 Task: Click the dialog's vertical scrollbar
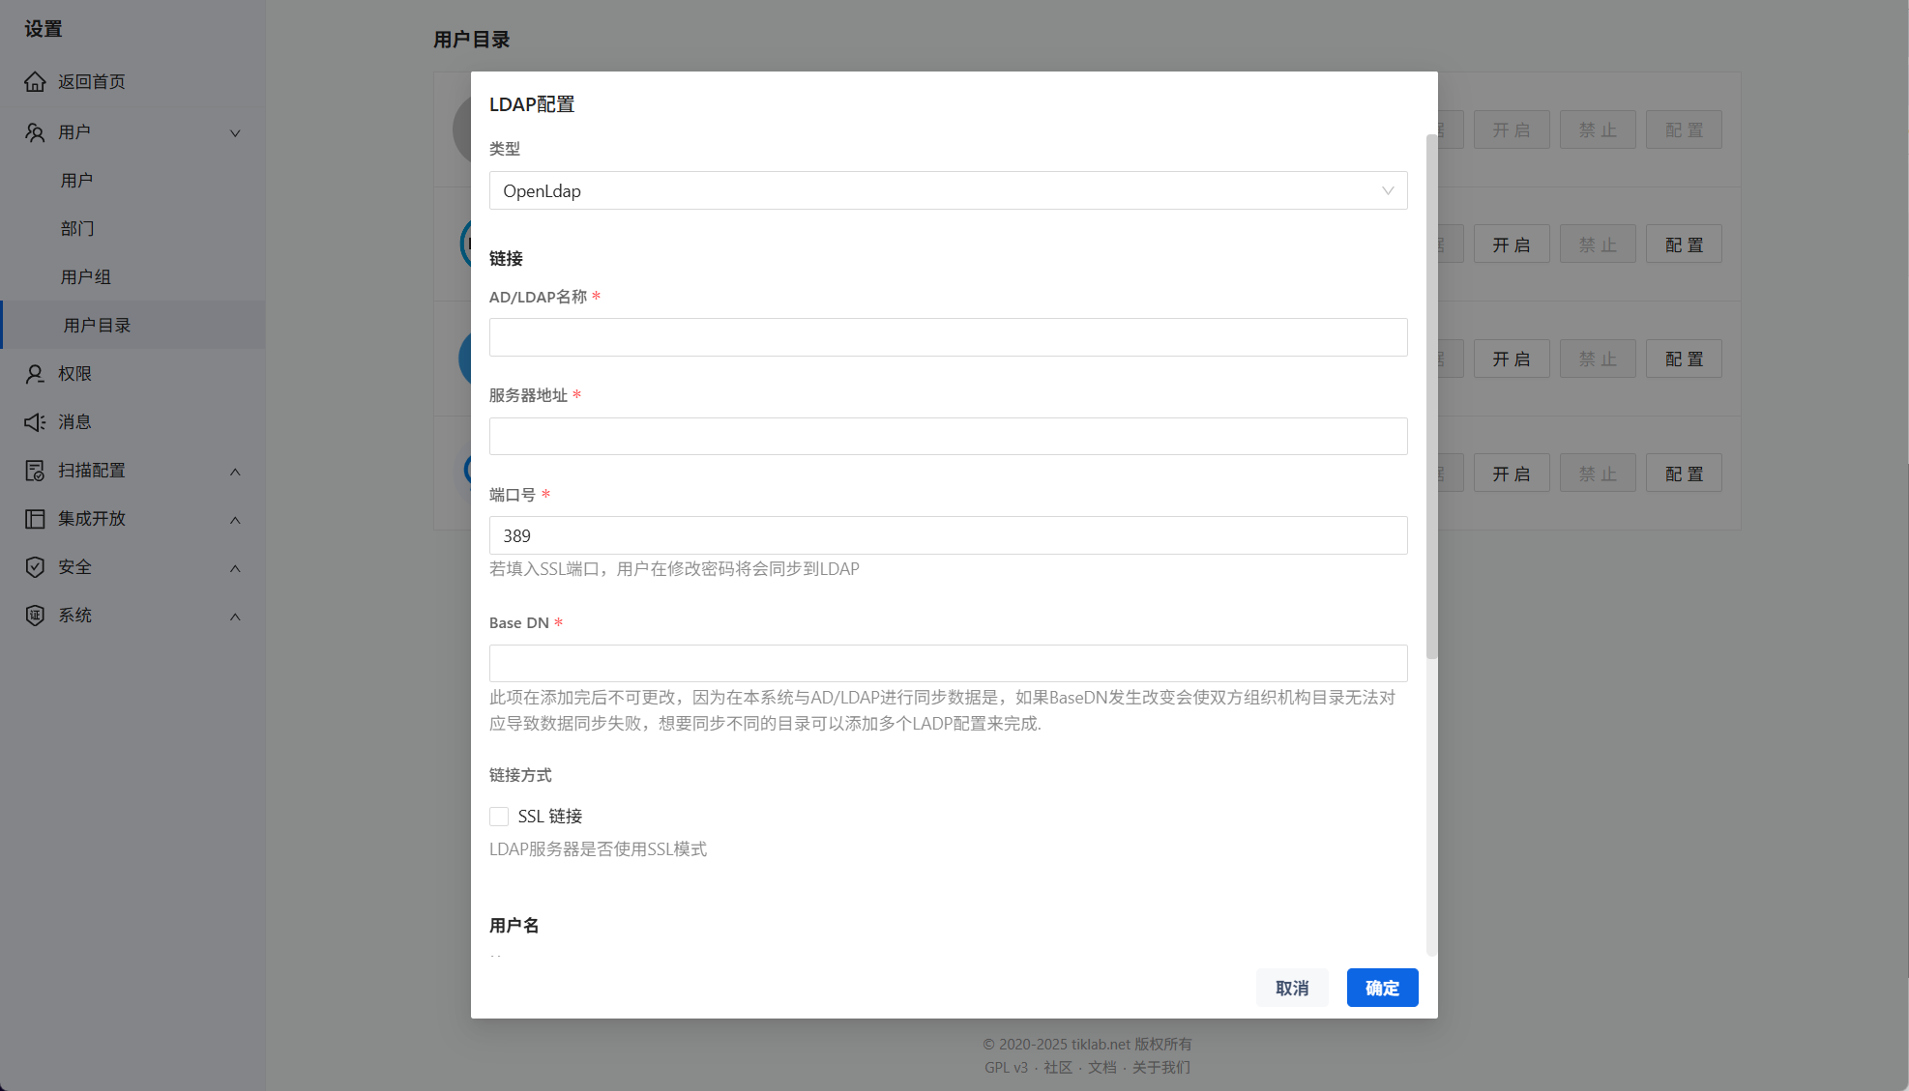pos(1431,396)
